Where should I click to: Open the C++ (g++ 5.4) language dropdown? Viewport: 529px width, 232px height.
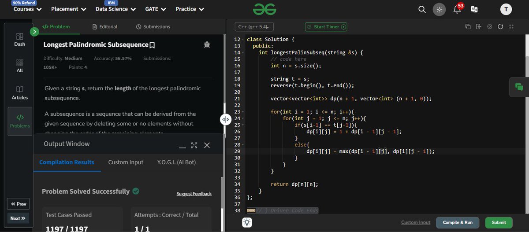254,27
